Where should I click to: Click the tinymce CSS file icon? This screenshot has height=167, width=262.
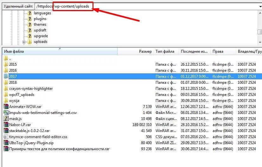tap(6, 137)
